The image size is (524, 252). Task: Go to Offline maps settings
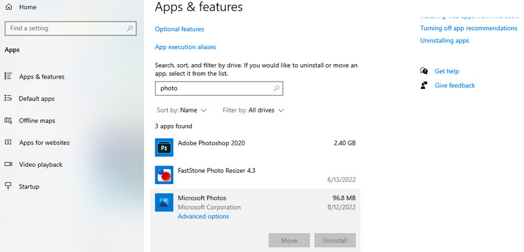[37, 121]
